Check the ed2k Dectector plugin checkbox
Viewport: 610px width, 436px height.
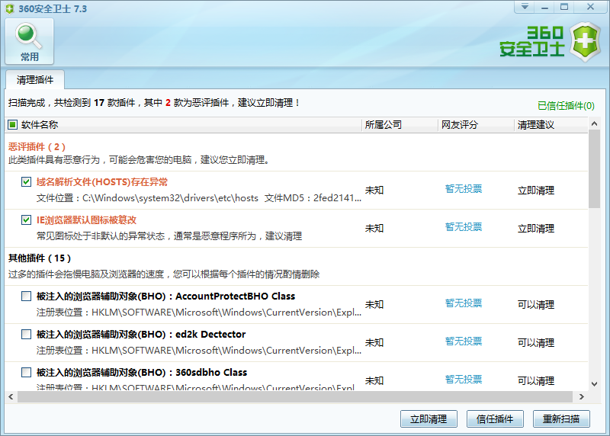pos(27,335)
